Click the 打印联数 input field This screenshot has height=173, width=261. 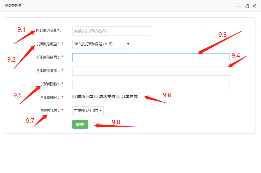151,84
